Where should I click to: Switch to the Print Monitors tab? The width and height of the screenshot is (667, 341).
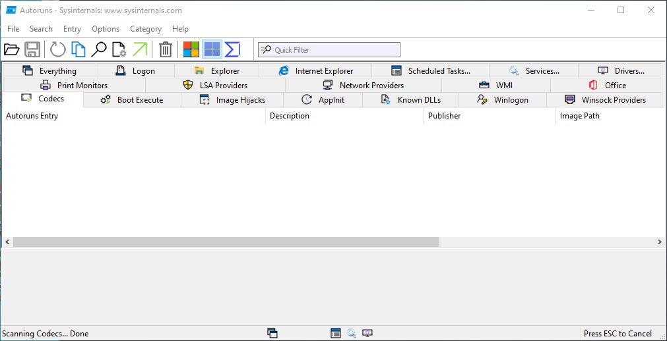74,86
